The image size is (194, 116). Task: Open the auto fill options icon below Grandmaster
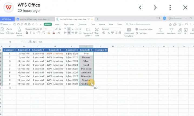pos(95,88)
